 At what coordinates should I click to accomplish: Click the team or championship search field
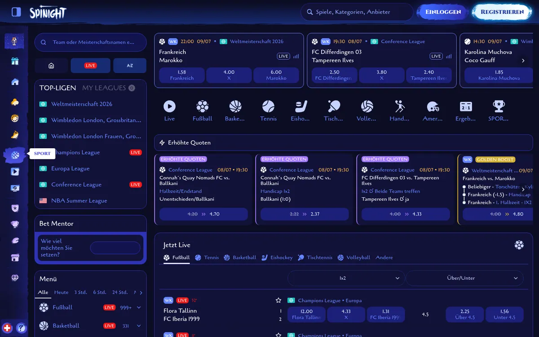[91, 42]
